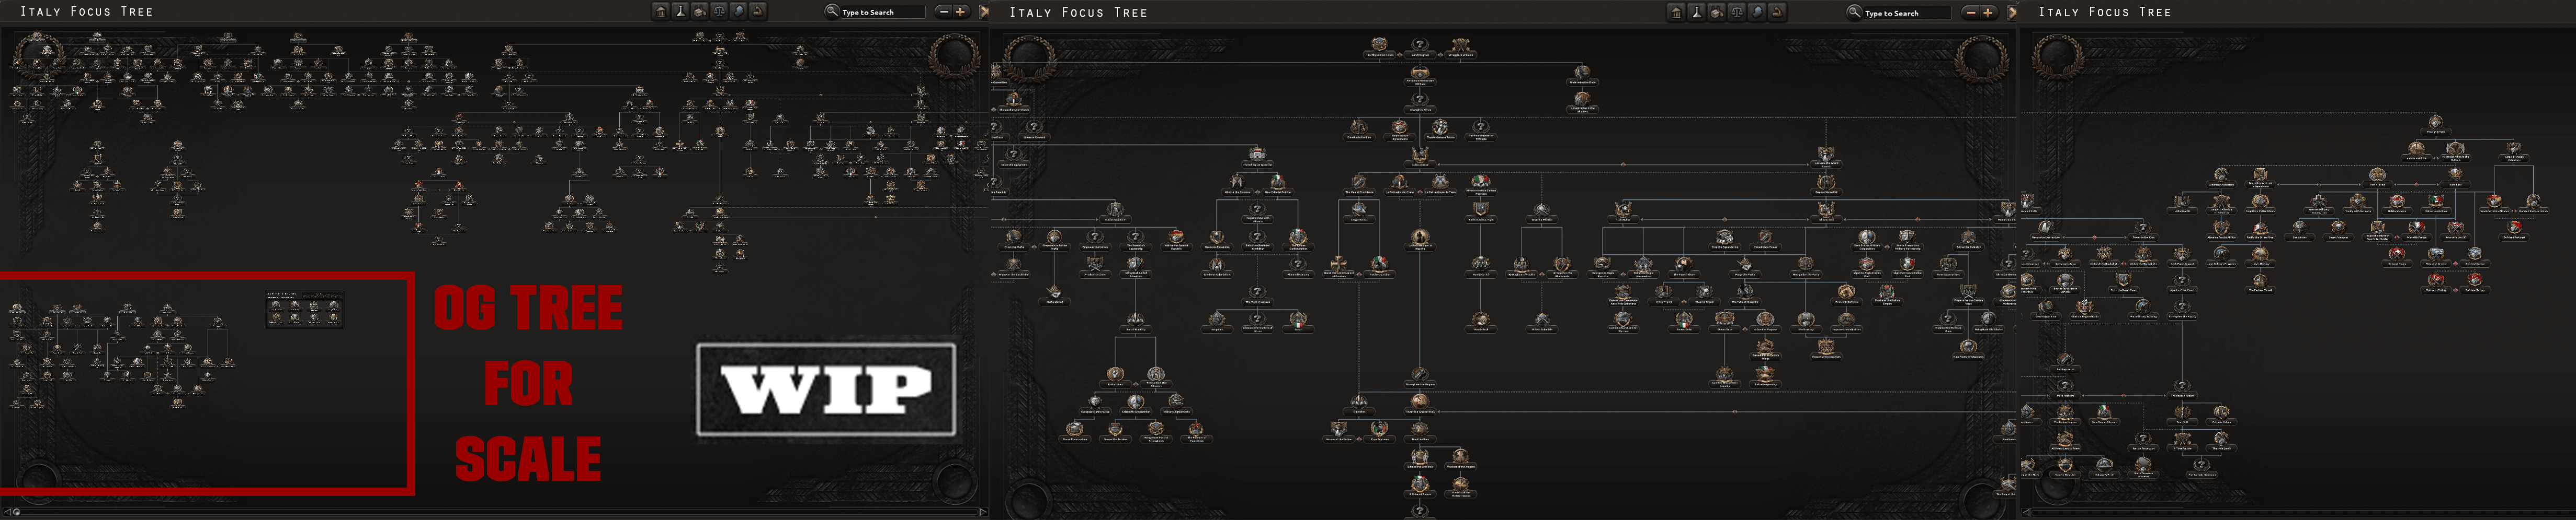Zoom out with minus button in left tree
Viewport: 2576px width, 520px height.
pyautogui.click(x=944, y=12)
